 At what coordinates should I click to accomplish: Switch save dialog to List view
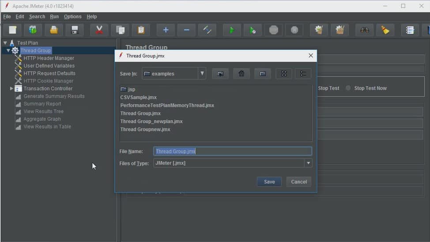click(x=284, y=74)
